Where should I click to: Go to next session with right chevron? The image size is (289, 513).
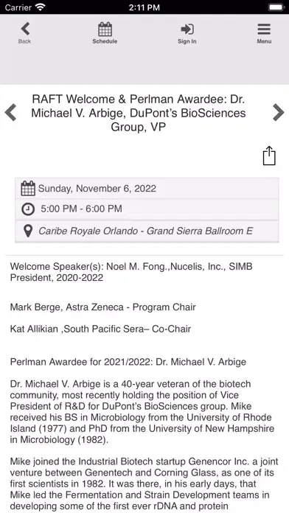(278, 113)
